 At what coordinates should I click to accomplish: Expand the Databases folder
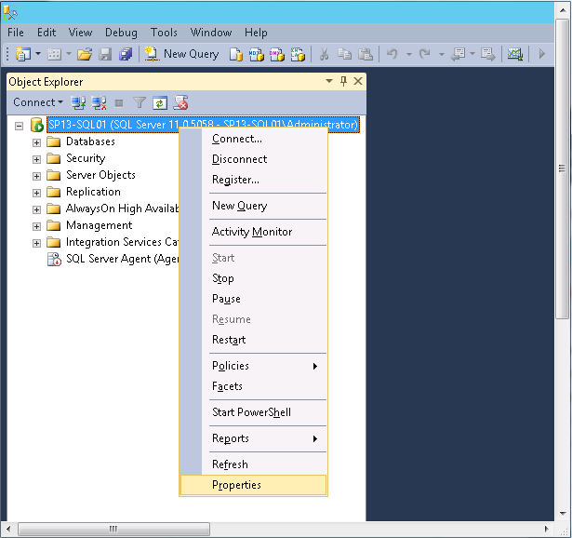click(36, 142)
